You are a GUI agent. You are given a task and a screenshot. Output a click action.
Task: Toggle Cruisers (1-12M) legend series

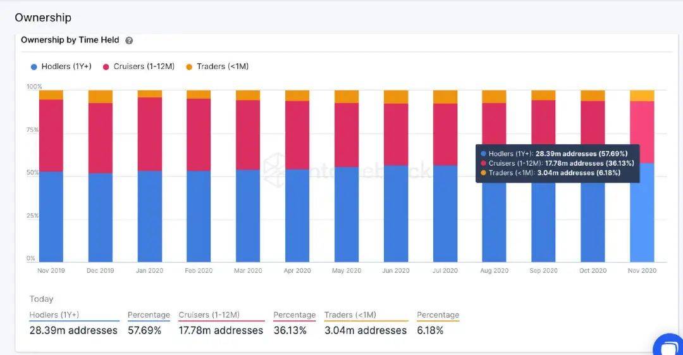tap(138, 66)
